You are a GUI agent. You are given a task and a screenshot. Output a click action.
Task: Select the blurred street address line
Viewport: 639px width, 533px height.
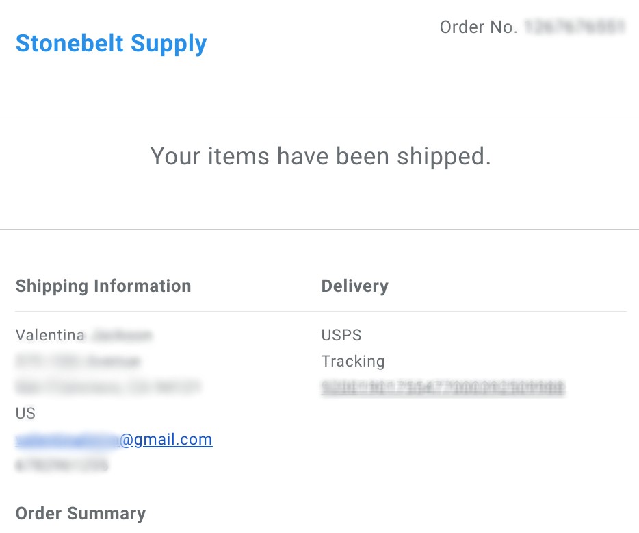pos(78,361)
